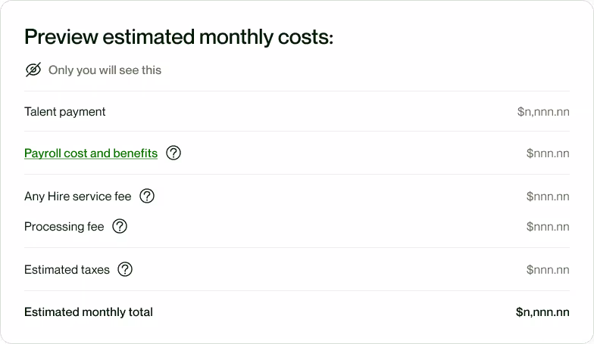Click the Estimated taxes amount value
594x344 pixels.
point(548,270)
